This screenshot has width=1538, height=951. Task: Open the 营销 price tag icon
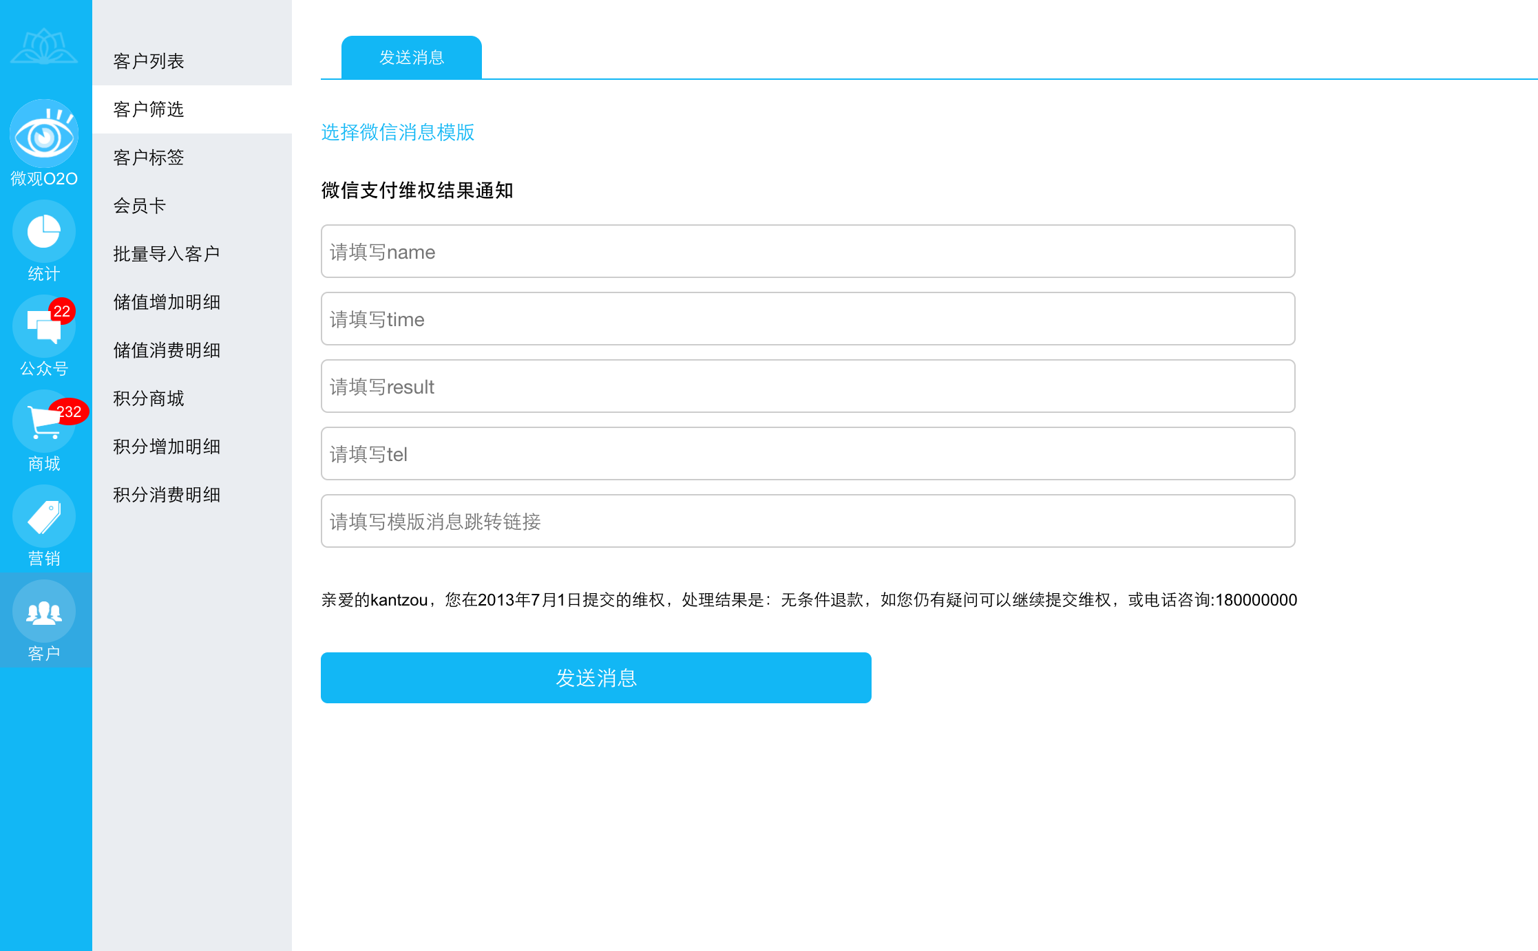[x=44, y=516]
